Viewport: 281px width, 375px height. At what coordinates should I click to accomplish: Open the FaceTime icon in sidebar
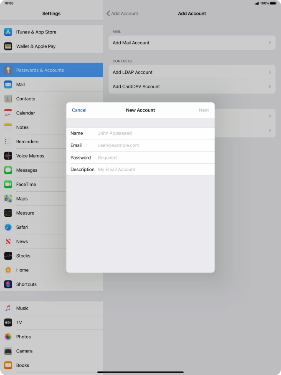point(8,185)
